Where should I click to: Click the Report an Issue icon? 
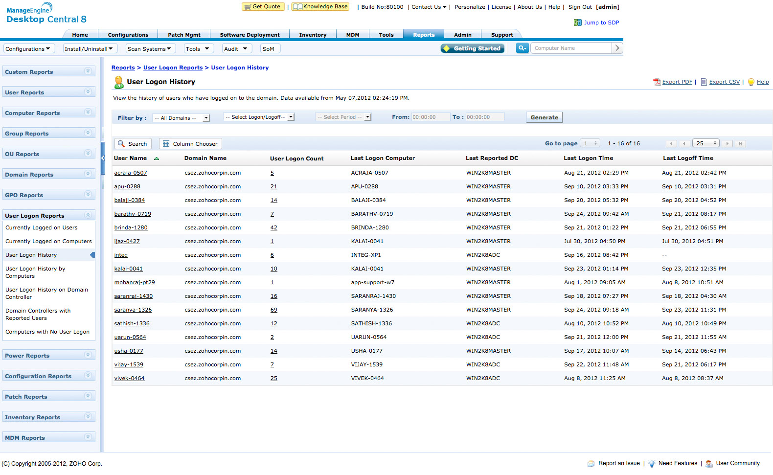[x=591, y=464]
